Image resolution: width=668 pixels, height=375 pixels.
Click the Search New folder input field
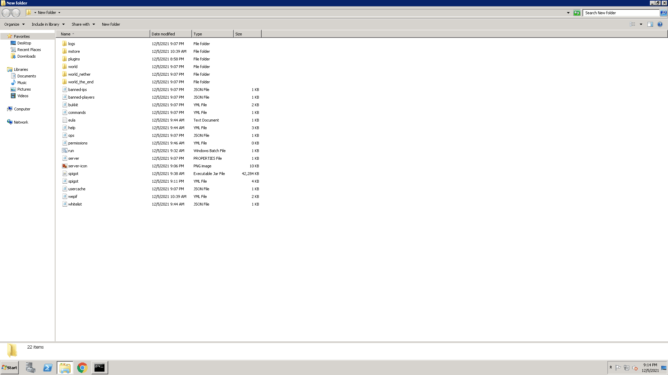tap(621, 13)
